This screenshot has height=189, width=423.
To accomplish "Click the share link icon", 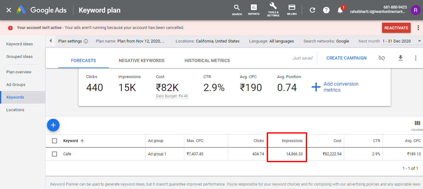I will tap(382, 58).
